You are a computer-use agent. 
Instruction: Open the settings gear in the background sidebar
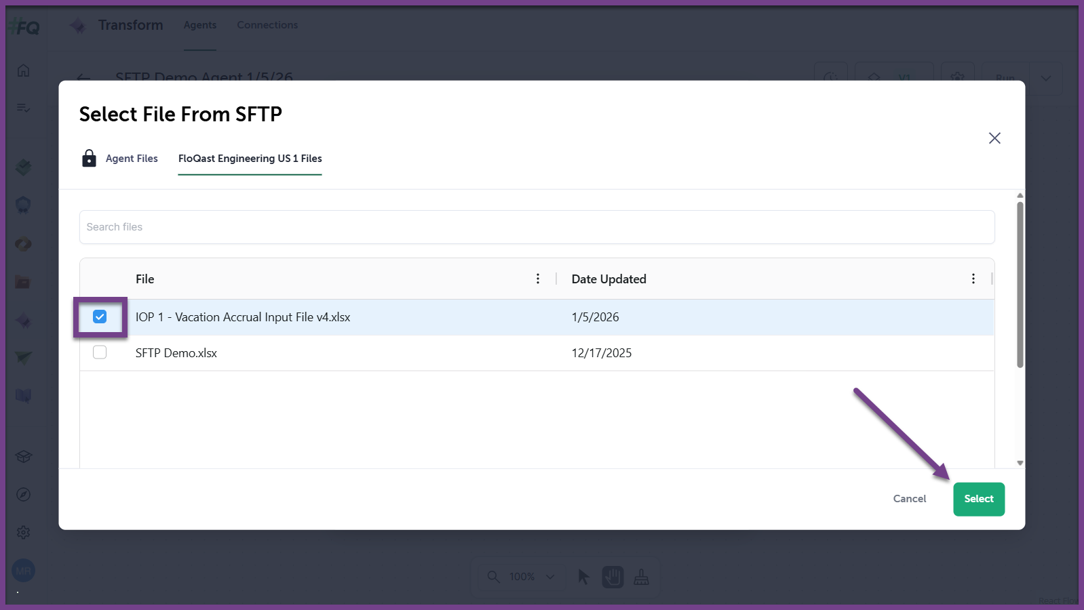(24, 533)
